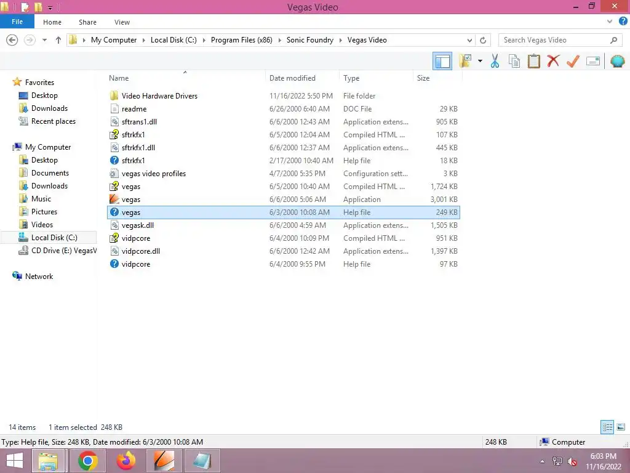Click the quick access New Folder icon in title bar
Viewport: 630px width, 473px height.
[x=38, y=7]
